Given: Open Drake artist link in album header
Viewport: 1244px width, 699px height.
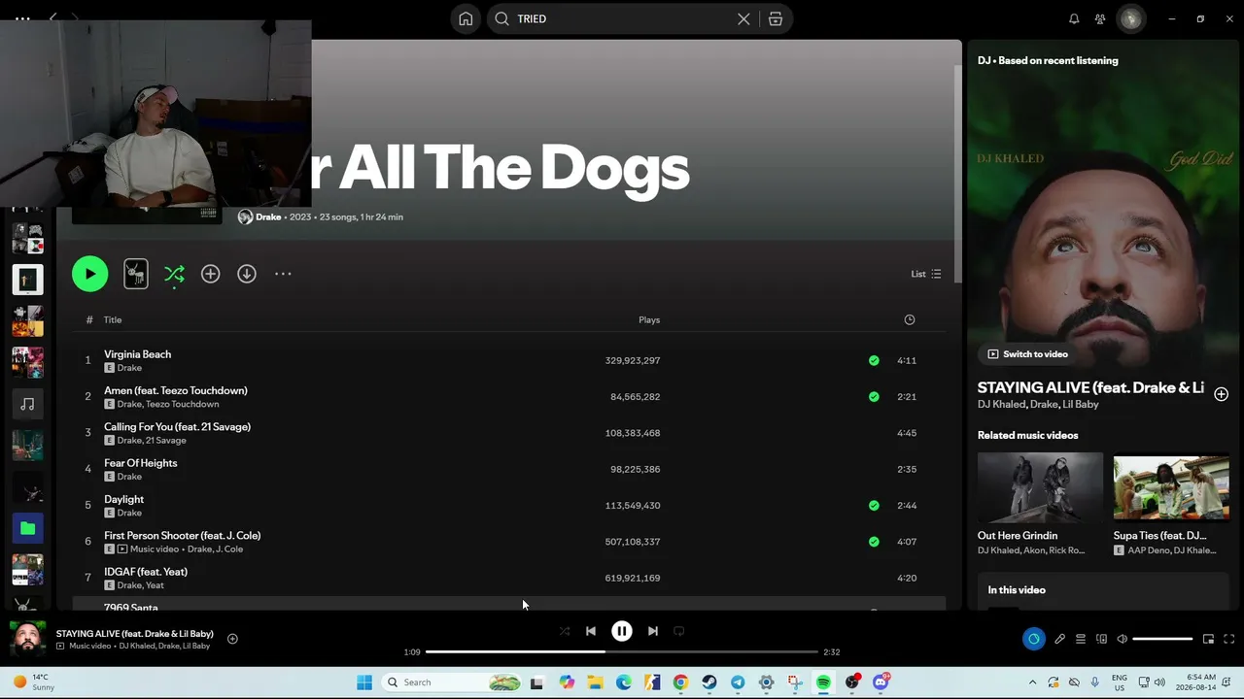Looking at the screenshot, I should point(268,216).
